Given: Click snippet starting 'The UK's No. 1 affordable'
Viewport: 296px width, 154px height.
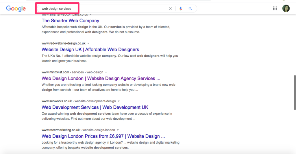Looking at the screenshot, I should point(110,58).
